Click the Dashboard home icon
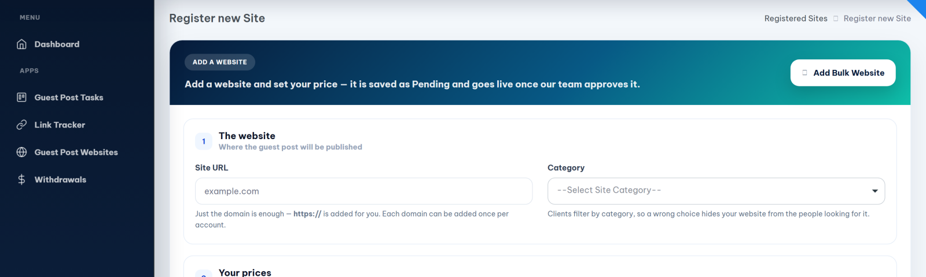This screenshot has height=277, width=926. pyautogui.click(x=21, y=44)
